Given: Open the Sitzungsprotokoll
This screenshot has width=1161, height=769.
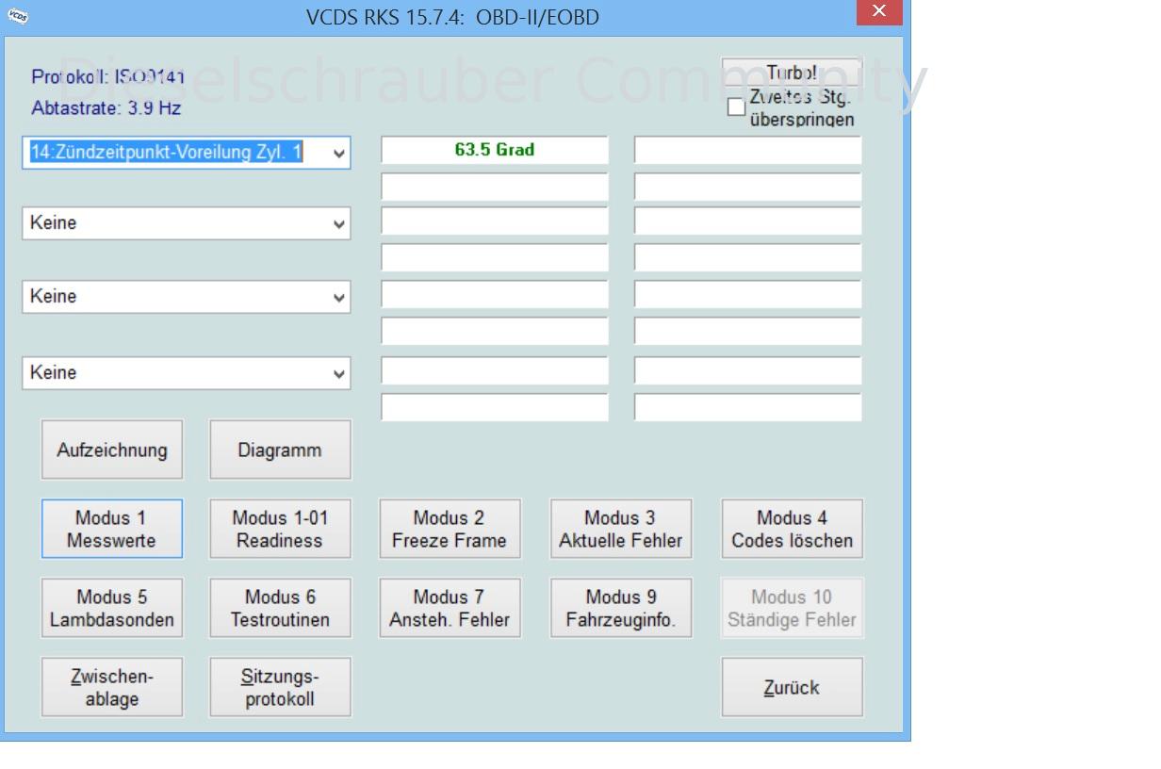Looking at the screenshot, I should coord(280,687).
